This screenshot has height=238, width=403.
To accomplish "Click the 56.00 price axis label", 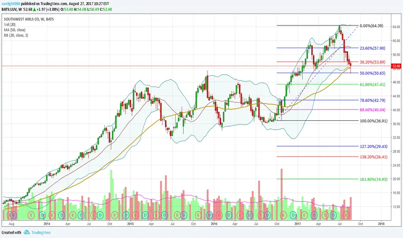I will coord(396,55).
